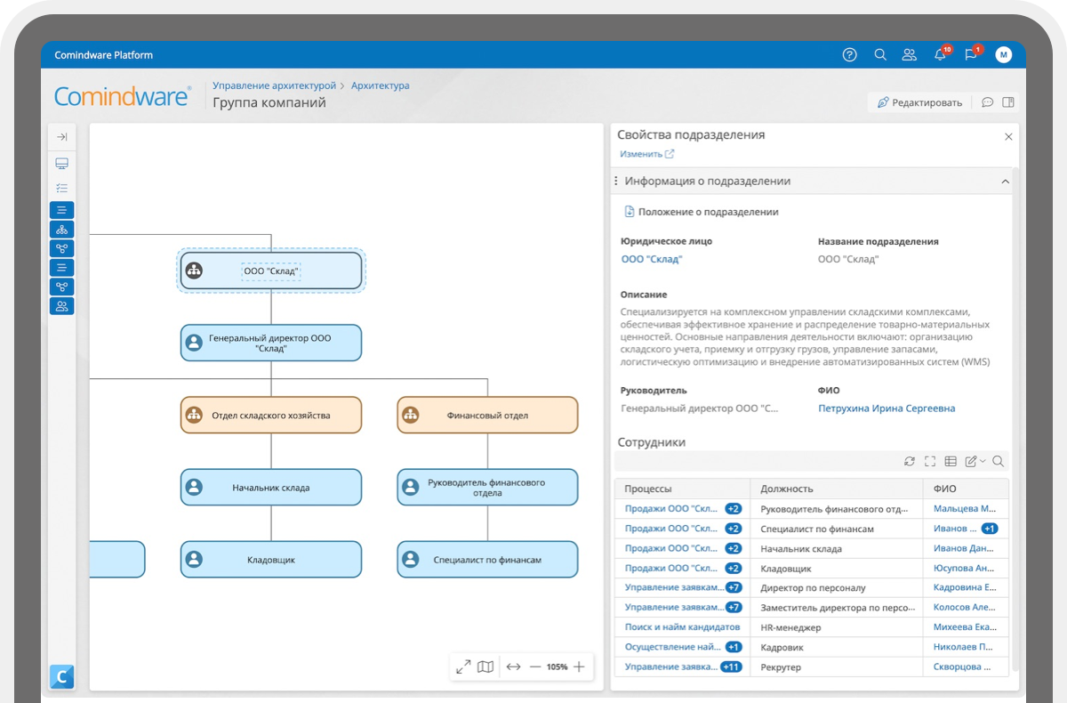Open the monitor icon in left sidebar
This screenshot has width=1067, height=703.
tap(62, 164)
